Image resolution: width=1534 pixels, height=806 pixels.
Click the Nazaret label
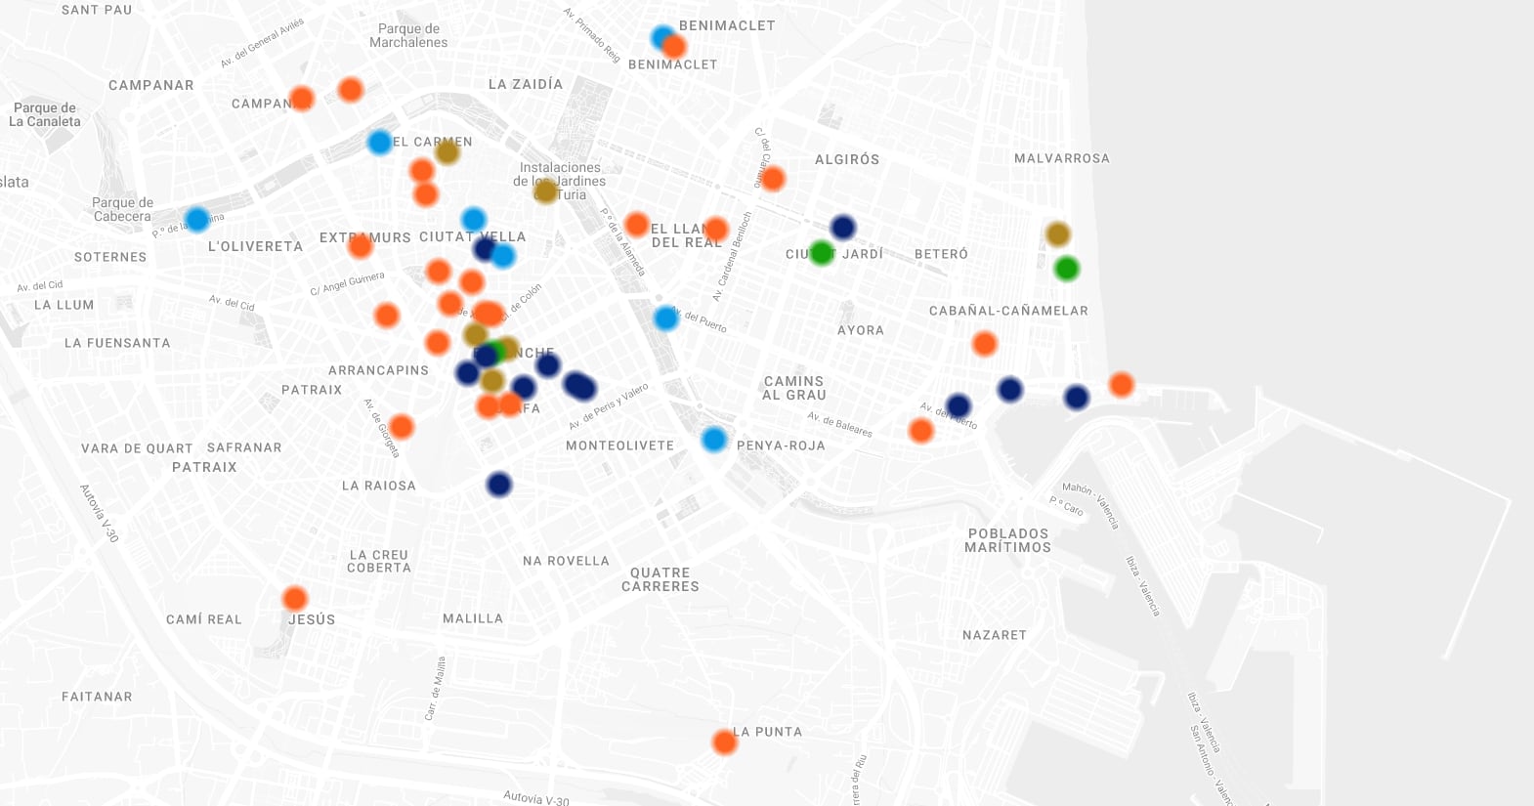[x=995, y=635]
